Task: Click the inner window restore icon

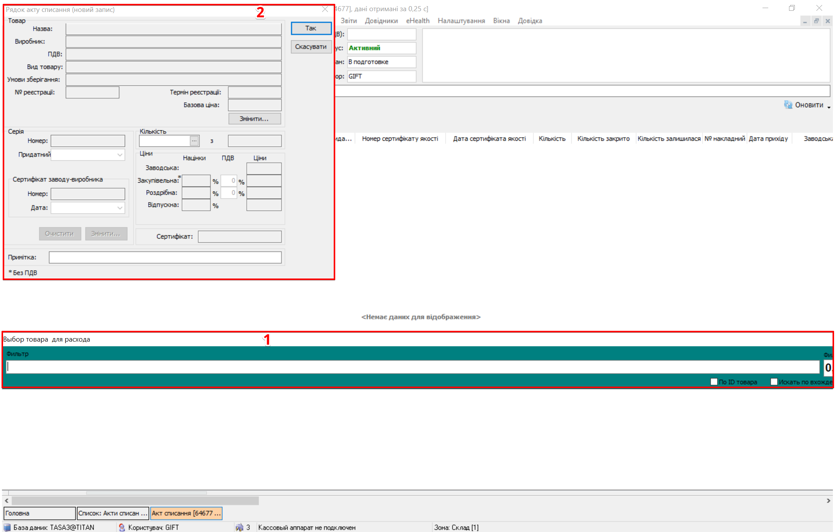Action: tap(816, 22)
